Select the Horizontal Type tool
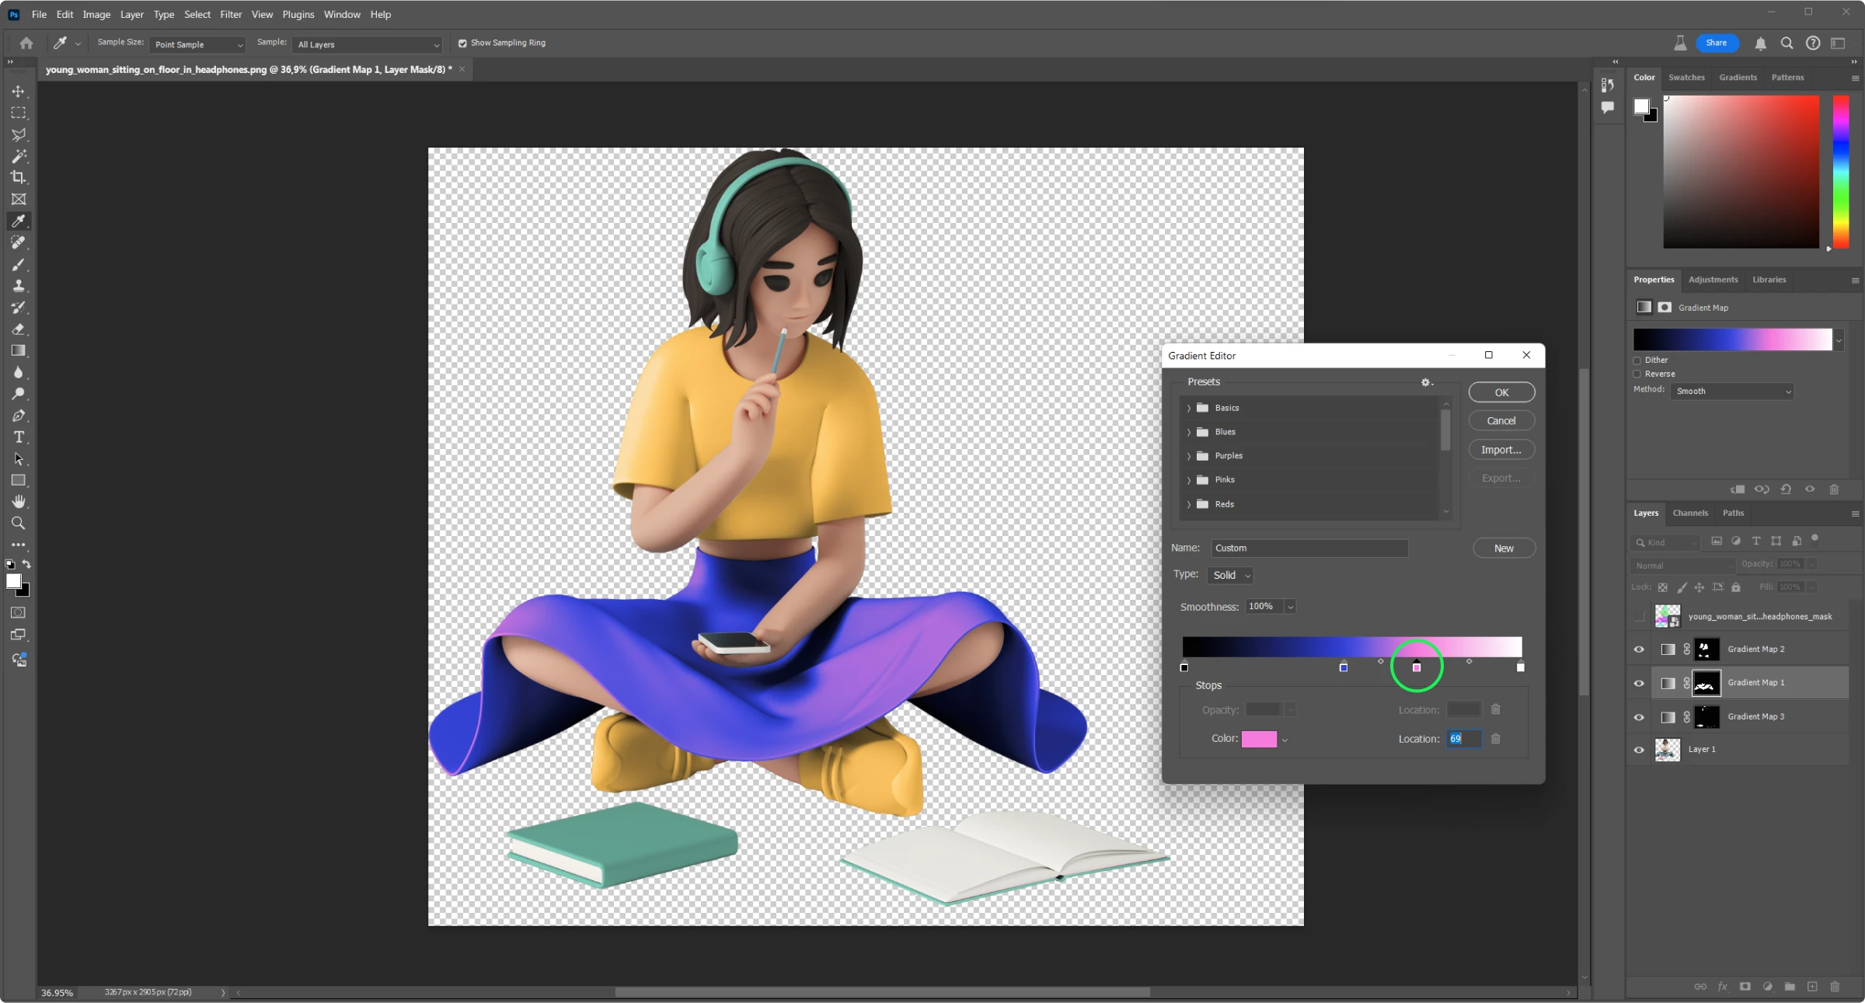 pos(19,437)
